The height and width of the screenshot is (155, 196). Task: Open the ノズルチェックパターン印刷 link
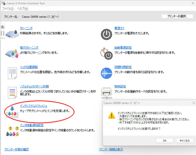pyautogui.click(x=34, y=86)
